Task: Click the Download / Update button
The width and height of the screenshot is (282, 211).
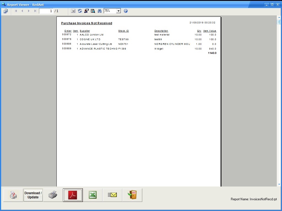Action: pos(33,195)
